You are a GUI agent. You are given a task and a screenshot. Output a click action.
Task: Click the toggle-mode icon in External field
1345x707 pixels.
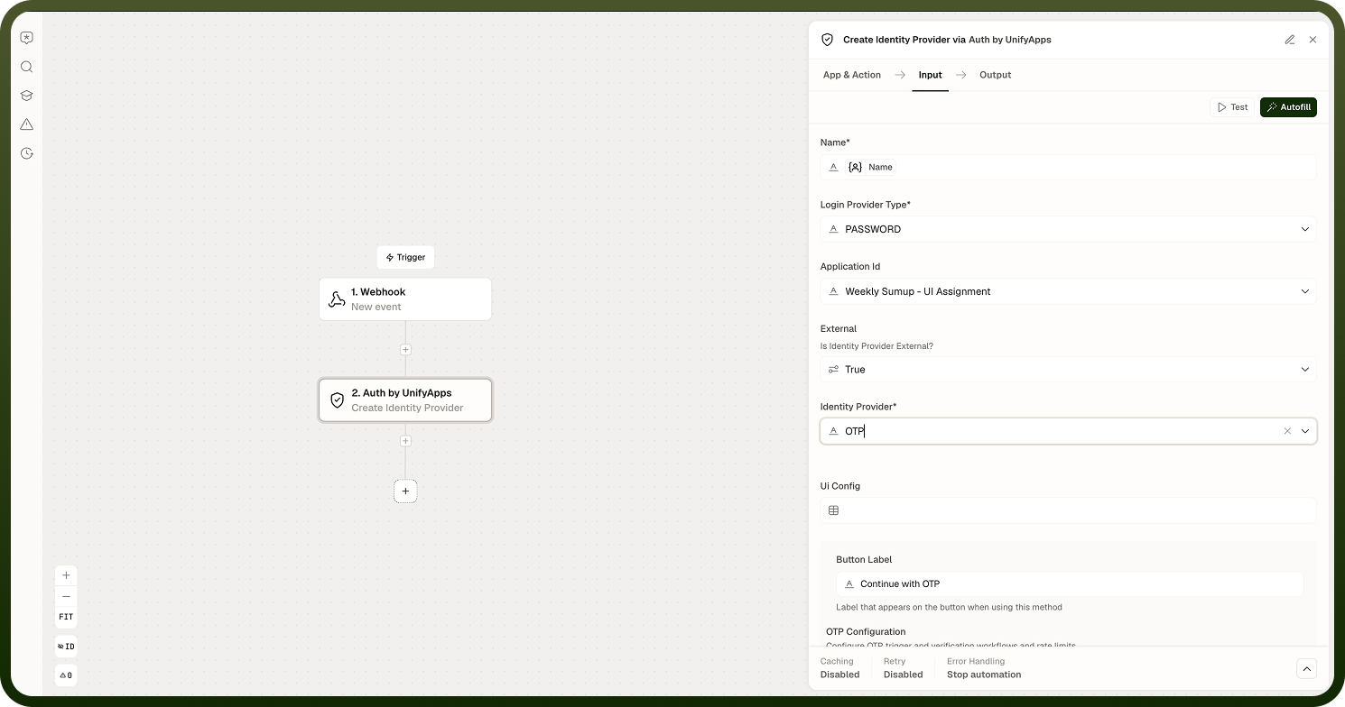833,369
